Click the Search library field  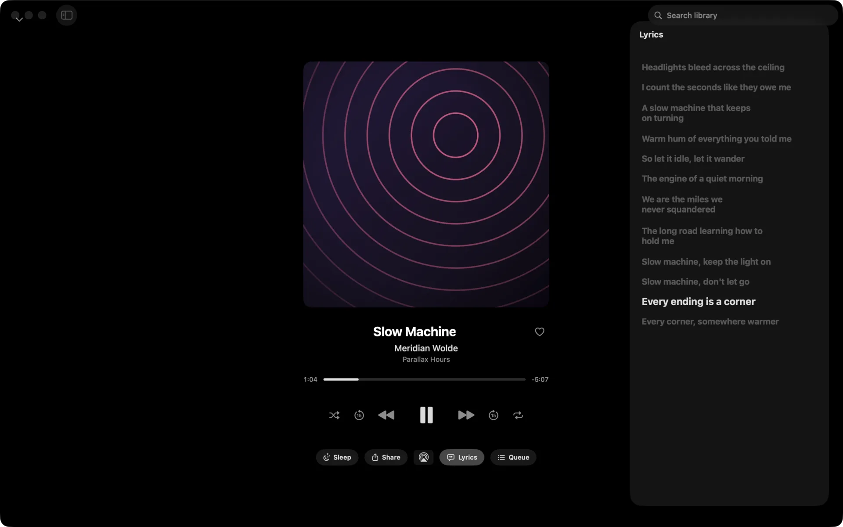click(743, 15)
